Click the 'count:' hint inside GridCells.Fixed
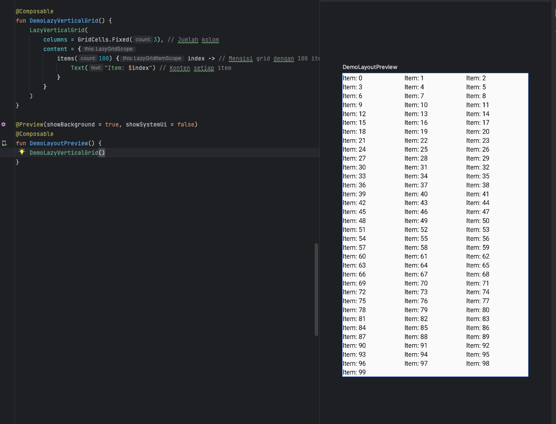This screenshot has width=556, height=424. click(143, 39)
